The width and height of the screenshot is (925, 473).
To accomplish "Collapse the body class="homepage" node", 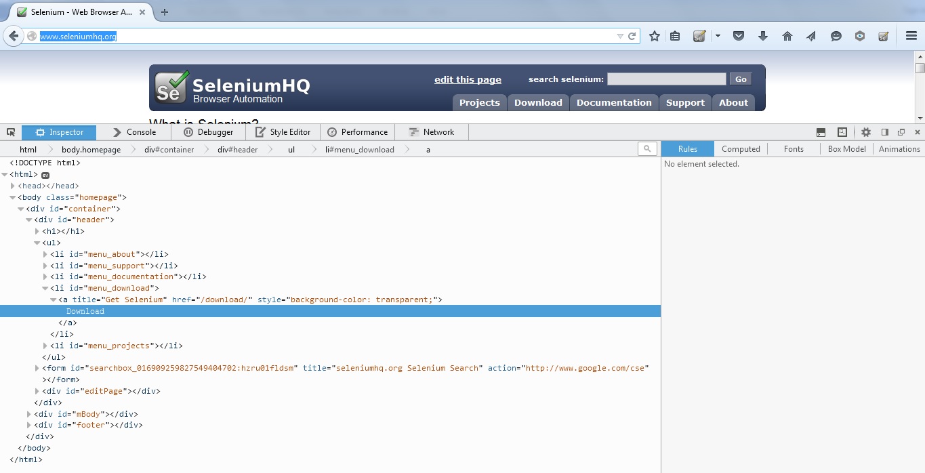I will [13, 197].
